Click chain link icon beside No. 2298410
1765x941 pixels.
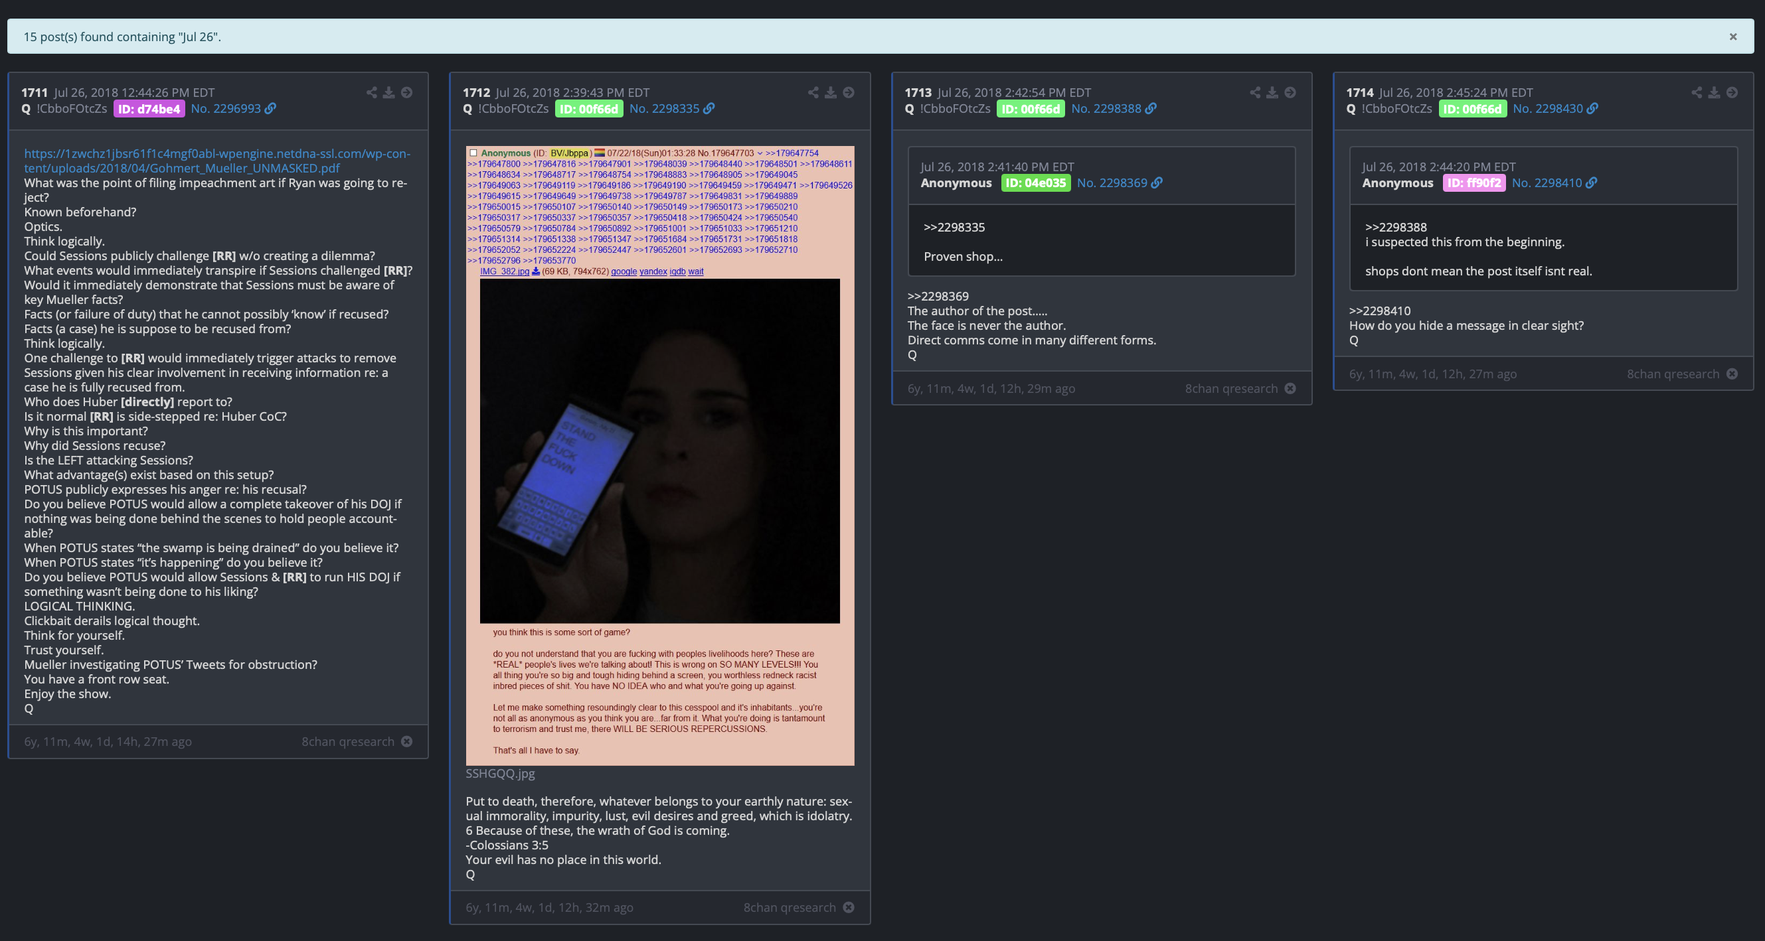coord(1592,183)
